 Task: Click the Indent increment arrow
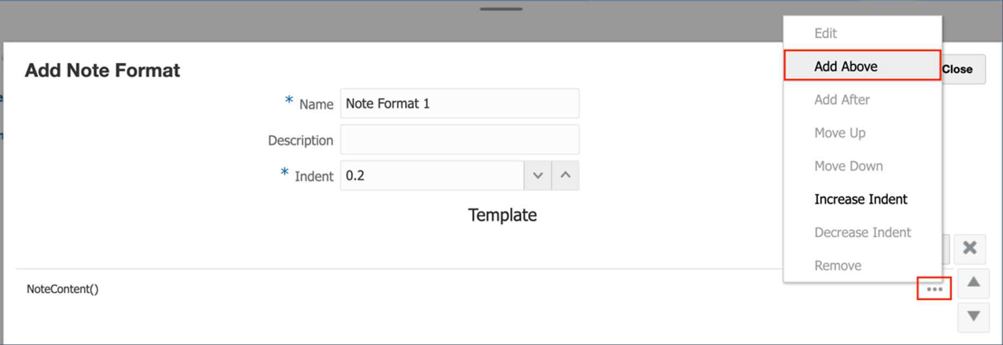point(565,175)
